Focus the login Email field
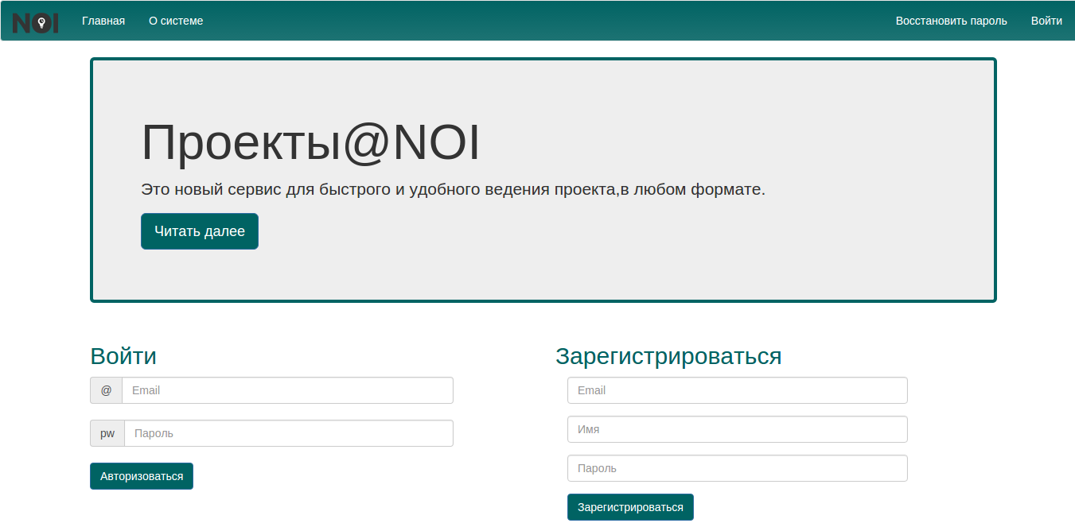 click(x=287, y=390)
